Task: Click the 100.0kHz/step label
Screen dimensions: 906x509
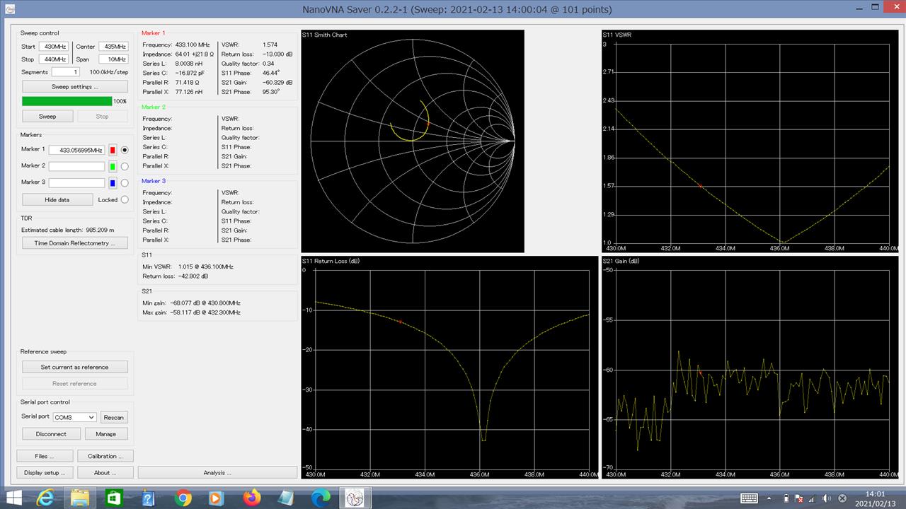Action: (109, 72)
